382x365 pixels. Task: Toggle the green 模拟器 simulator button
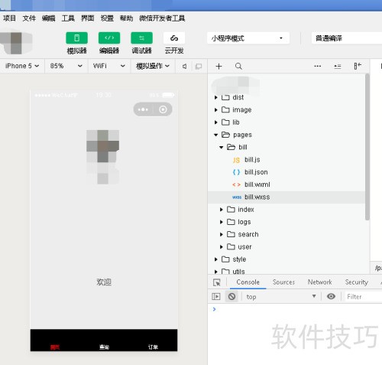coord(76,38)
